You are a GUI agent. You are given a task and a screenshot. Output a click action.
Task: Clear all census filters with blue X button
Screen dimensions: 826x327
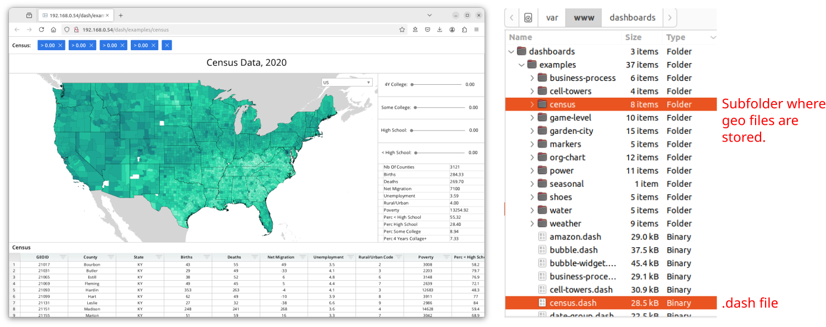coord(167,45)
